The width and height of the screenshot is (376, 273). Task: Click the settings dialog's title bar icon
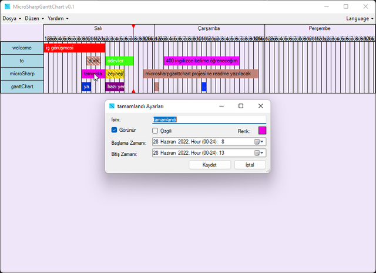[x=112, y=106]
